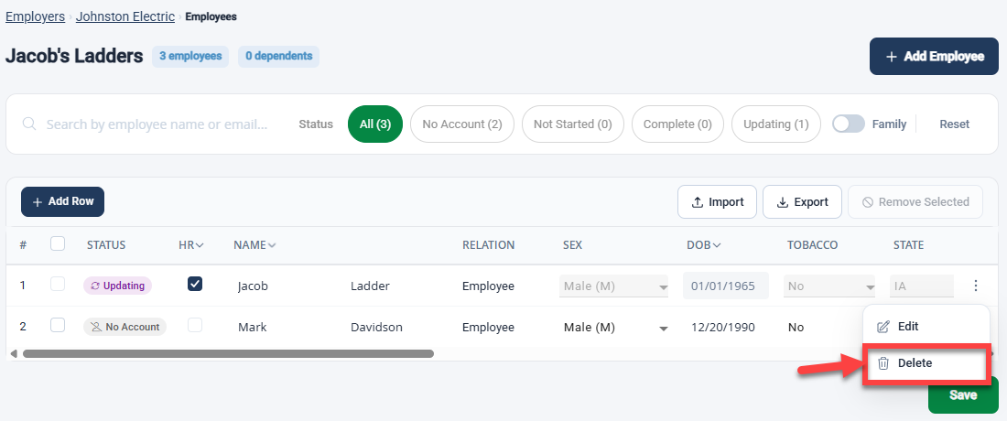Choose Edit from the row menu
Viewport: 1007px width, 421px height.
pyautogui.click(x=926, y=326)
